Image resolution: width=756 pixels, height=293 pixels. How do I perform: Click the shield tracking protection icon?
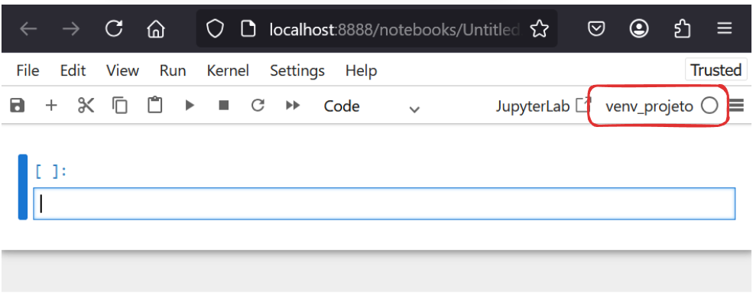click(215, 29)
